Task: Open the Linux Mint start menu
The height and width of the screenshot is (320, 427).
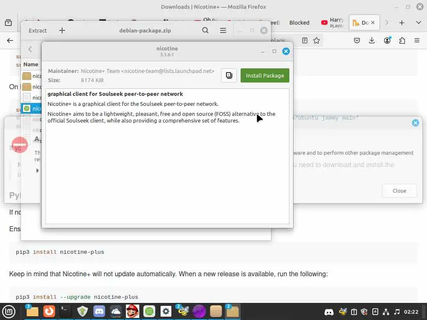Action: coord(9,312)
